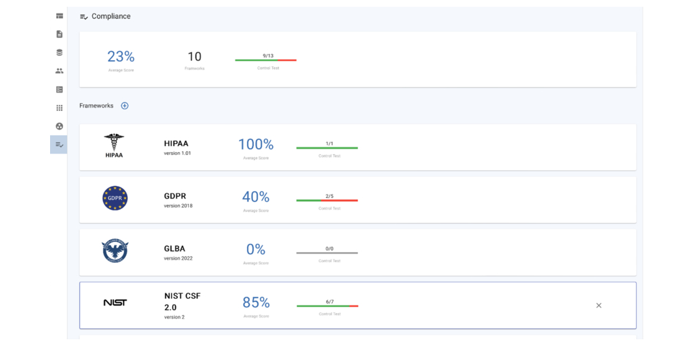Viewport: 693px width, 346px height.
Task: Open the database stack icon in sidebar
Action: (60, 53)
